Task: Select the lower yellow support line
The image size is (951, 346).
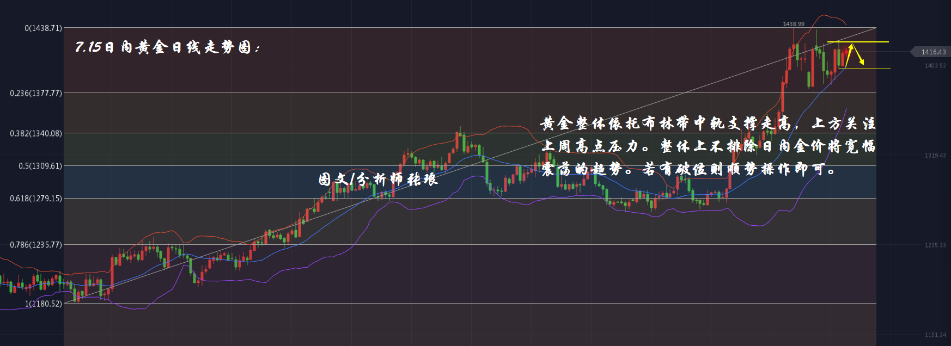Action: point(865,69)
